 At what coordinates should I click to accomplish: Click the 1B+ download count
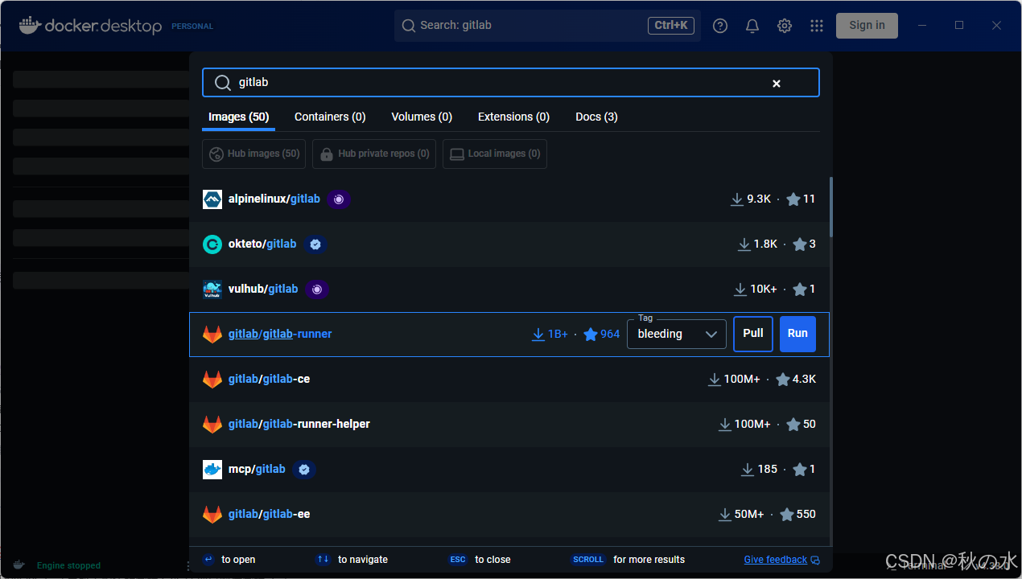tap(558, 334)
